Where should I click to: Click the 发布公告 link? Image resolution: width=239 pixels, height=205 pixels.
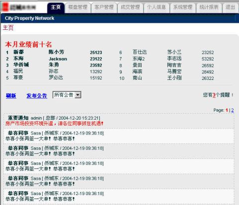click(37, 96)
